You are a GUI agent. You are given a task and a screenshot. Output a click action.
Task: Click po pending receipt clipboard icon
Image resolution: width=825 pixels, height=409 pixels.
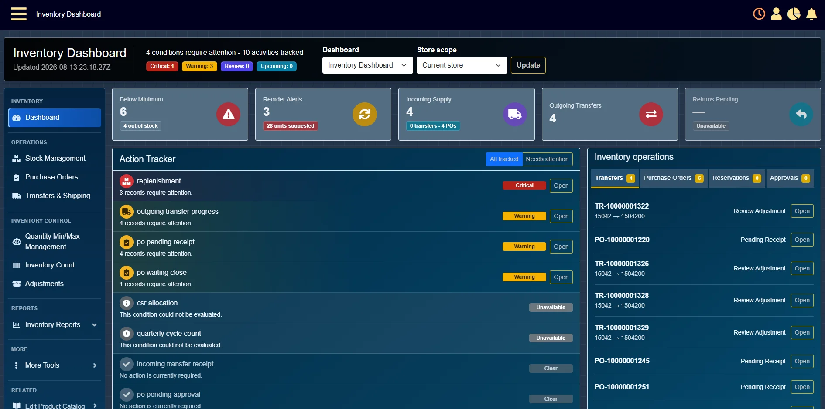point(127,242)
